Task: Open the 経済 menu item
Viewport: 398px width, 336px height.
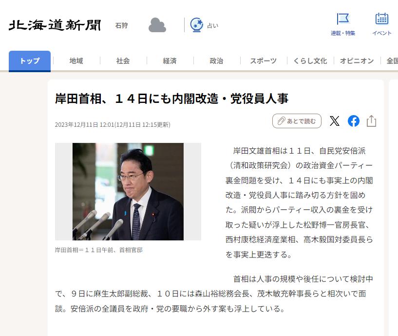Action: coord(170,61)
